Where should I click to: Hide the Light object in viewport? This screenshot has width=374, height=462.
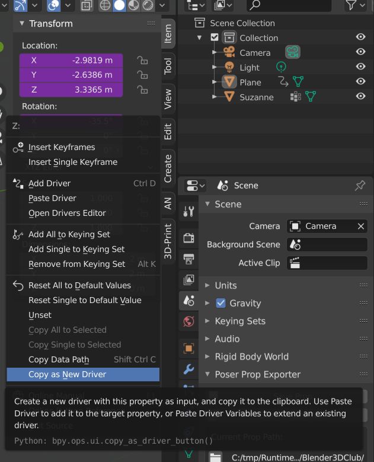(x=360, y=66)
